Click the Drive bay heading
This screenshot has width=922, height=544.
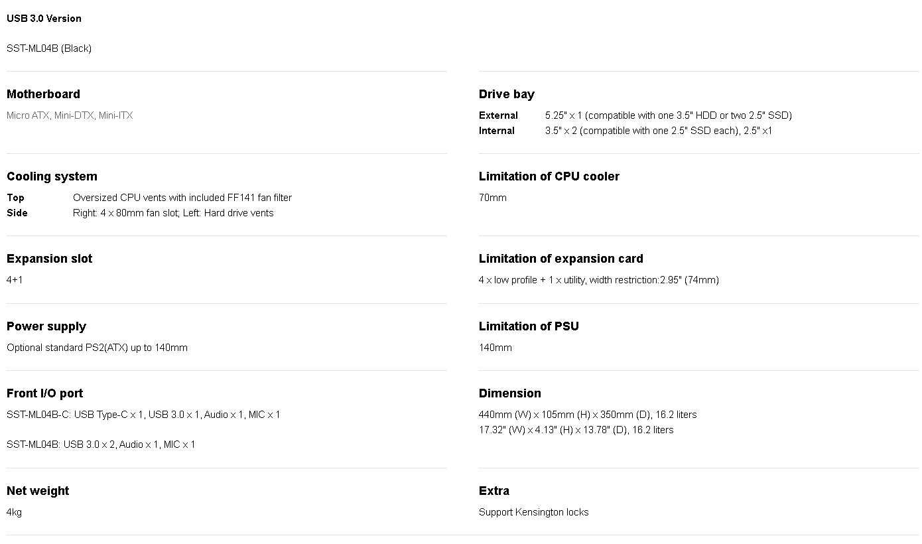pyautogui.click(x=507, y=94)
